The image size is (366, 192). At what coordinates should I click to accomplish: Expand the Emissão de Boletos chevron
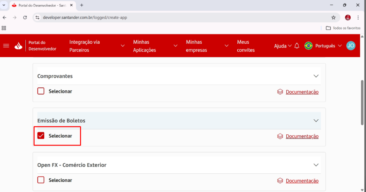pyautogui.click(x=316, y=121)
